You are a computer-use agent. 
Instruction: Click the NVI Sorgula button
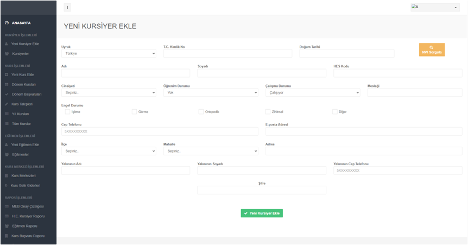(432, 50)
